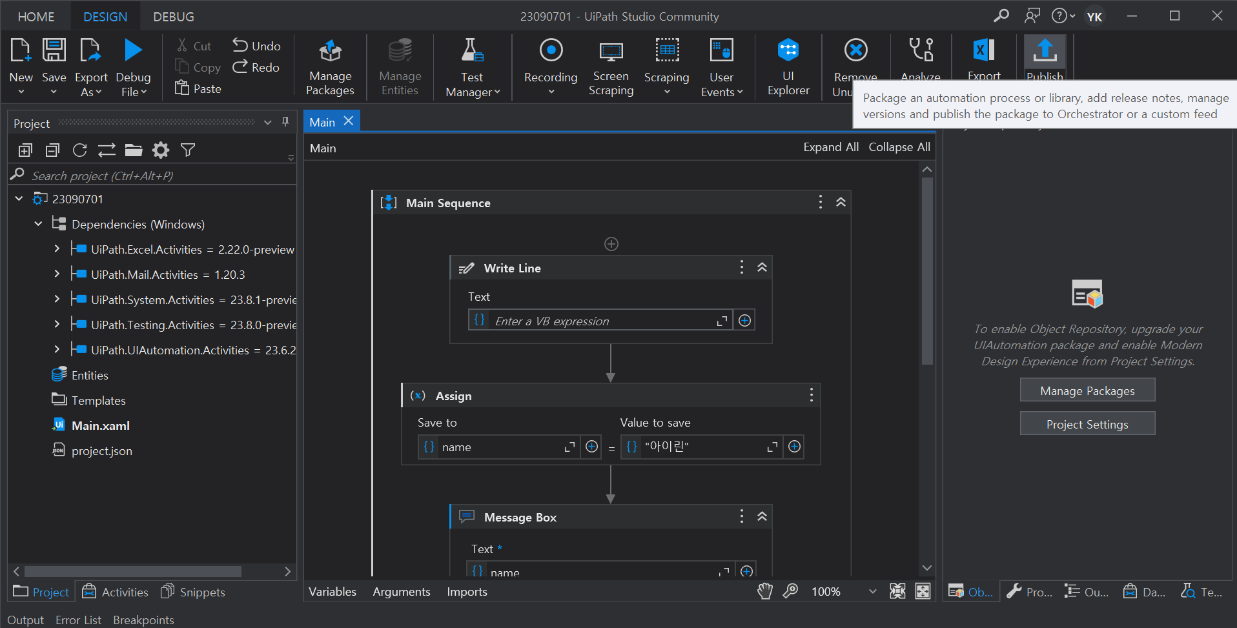Click Expand All in designer
This screenshot has width=1237, height=628.
(x=831, y=147)
